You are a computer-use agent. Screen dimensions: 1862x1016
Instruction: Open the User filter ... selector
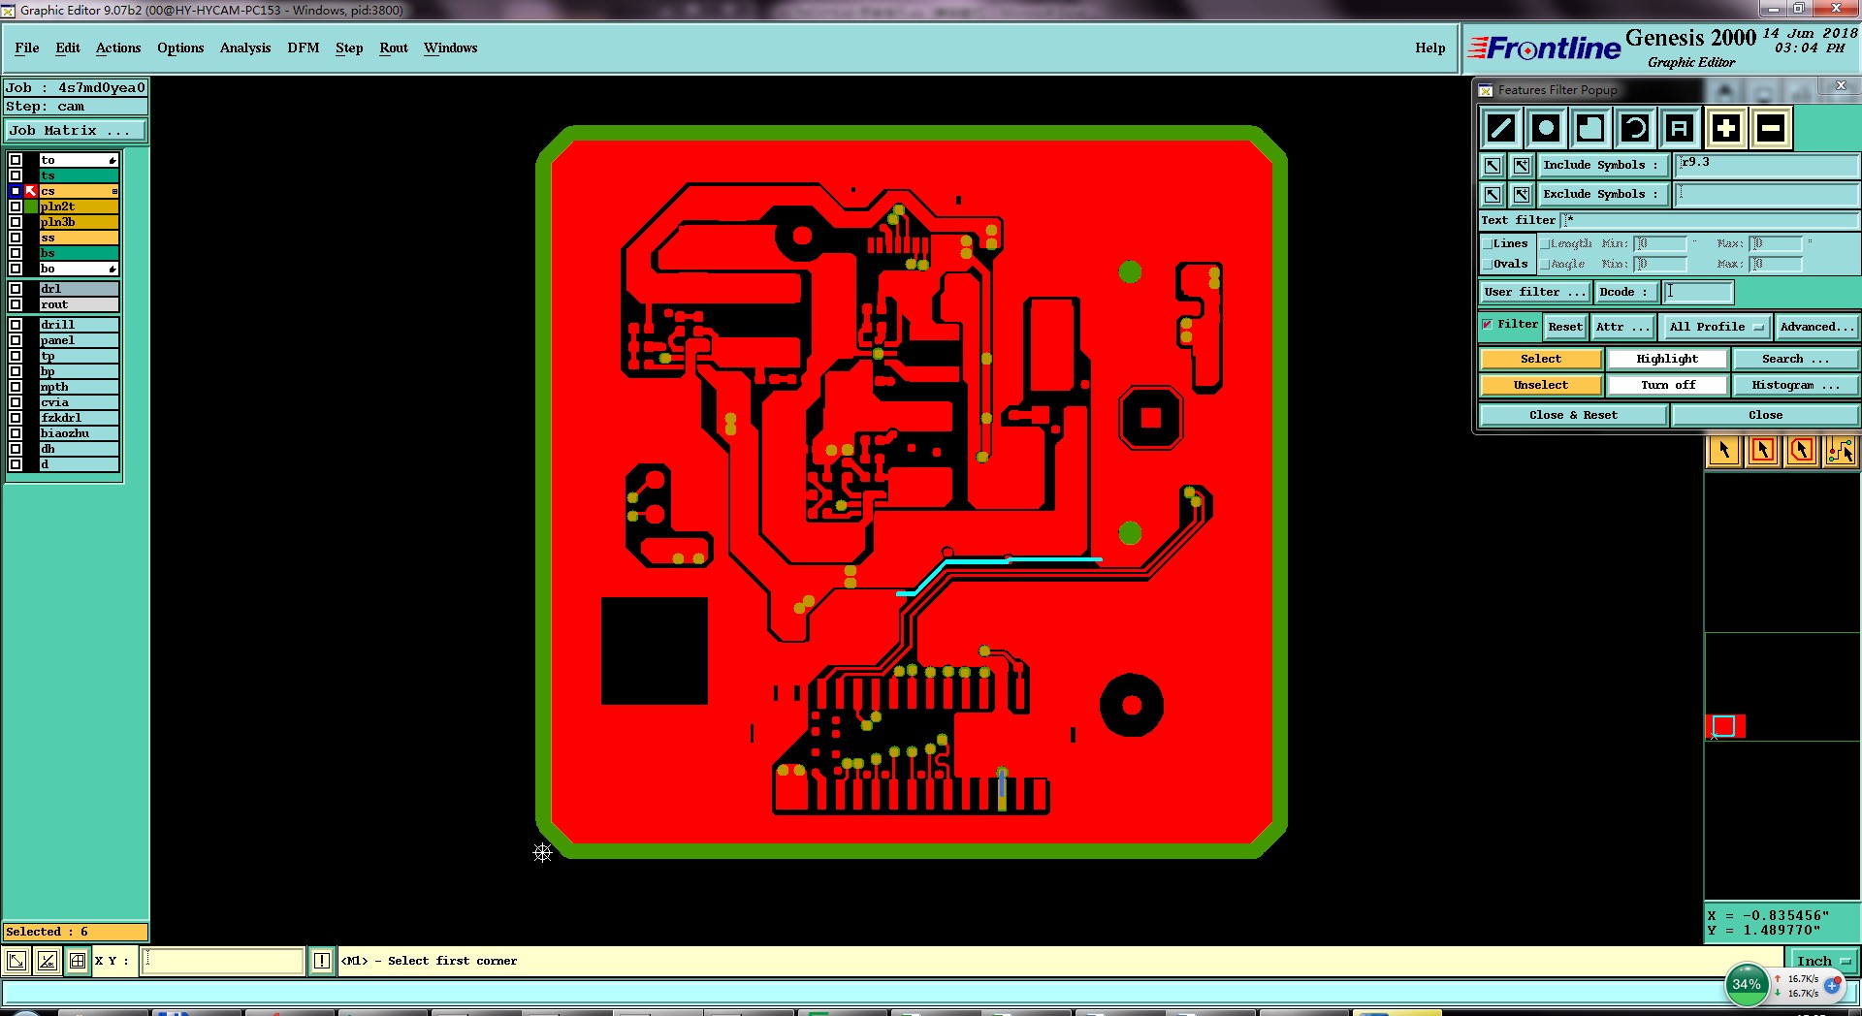1535,292
